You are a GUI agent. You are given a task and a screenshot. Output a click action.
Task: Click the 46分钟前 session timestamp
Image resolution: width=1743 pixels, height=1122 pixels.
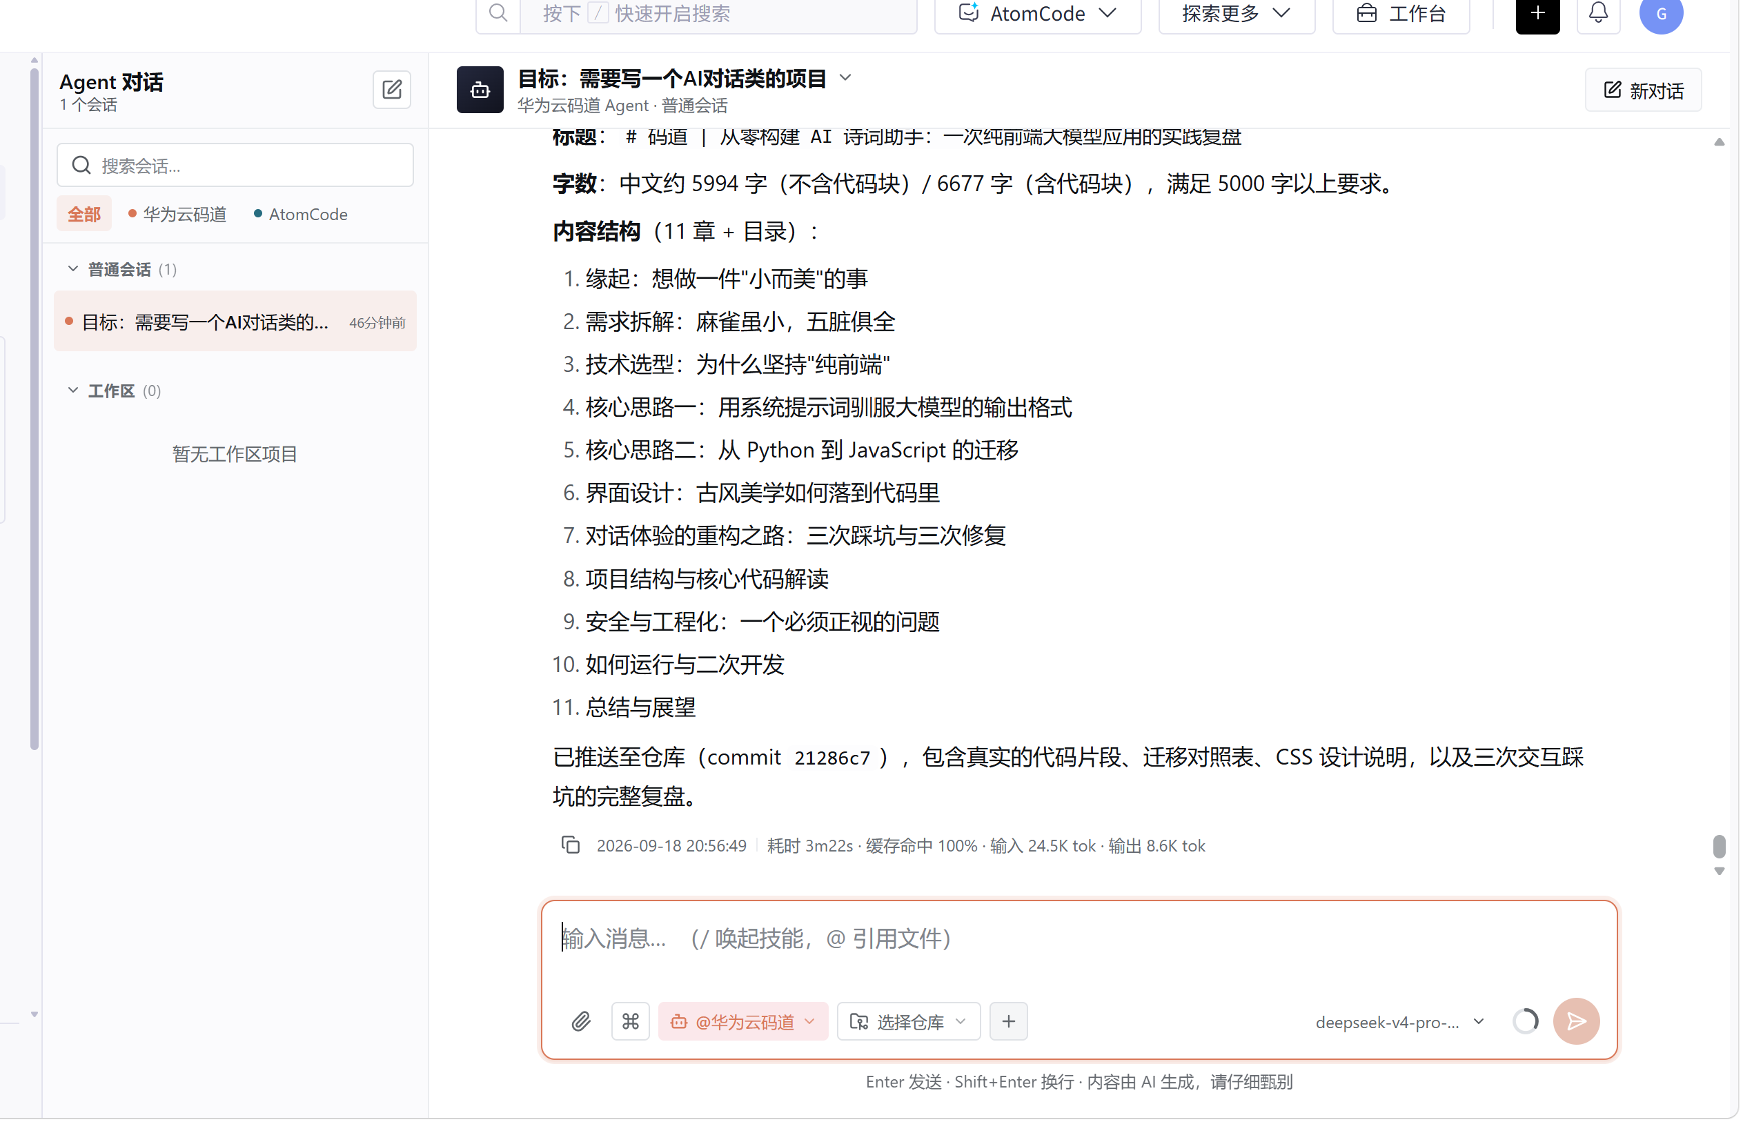click(x=377, y=323)
